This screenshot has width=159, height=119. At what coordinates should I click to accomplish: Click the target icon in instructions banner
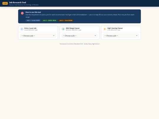(x=22, y=13)
